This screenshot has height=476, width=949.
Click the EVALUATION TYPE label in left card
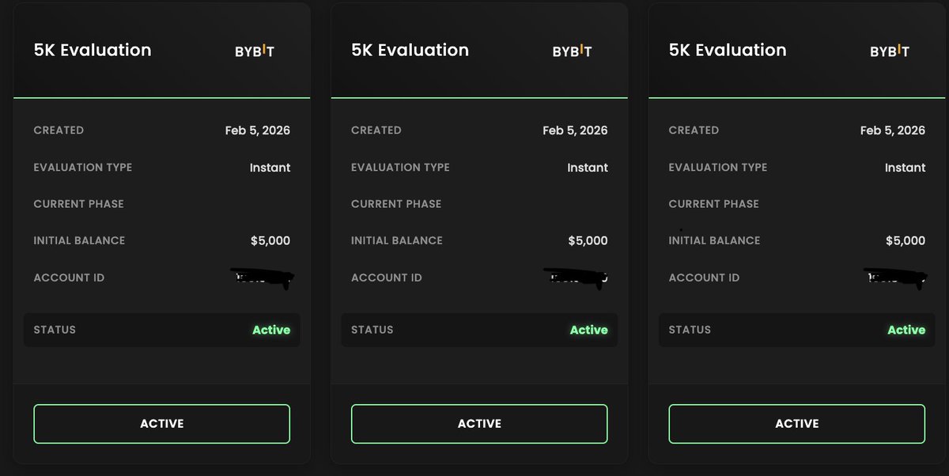click(x=83, y=168)
